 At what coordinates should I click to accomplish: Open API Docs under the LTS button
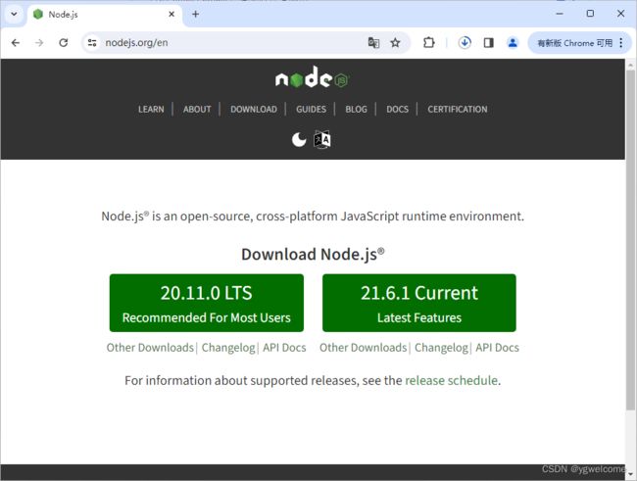coord(284,348)
